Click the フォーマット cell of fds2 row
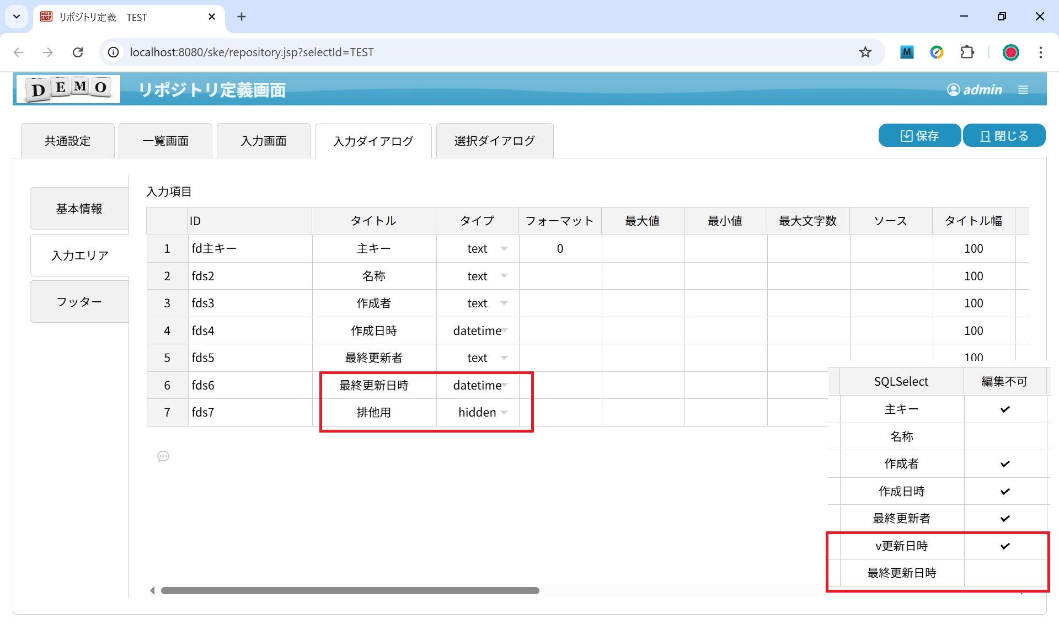Viewport: 1059px width, 629px height. point(560,276)
